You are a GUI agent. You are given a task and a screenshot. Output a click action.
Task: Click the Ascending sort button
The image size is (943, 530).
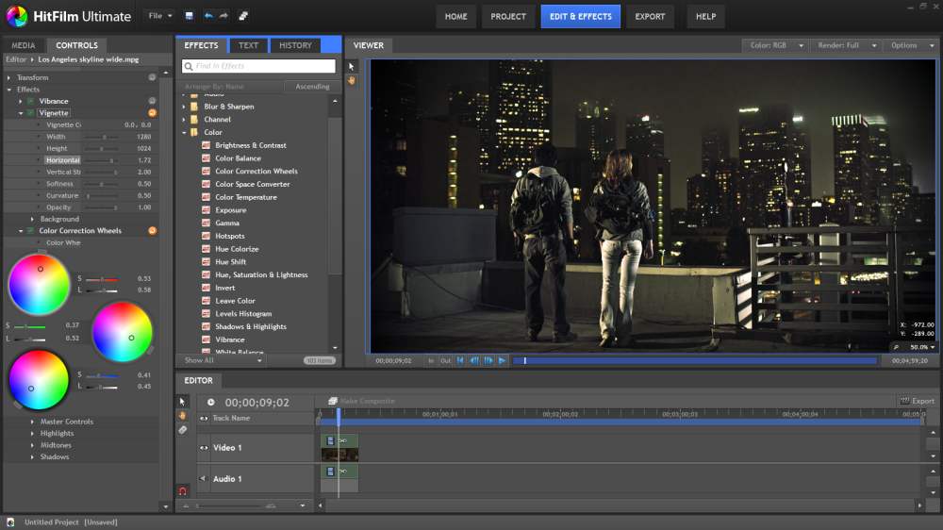312,87
